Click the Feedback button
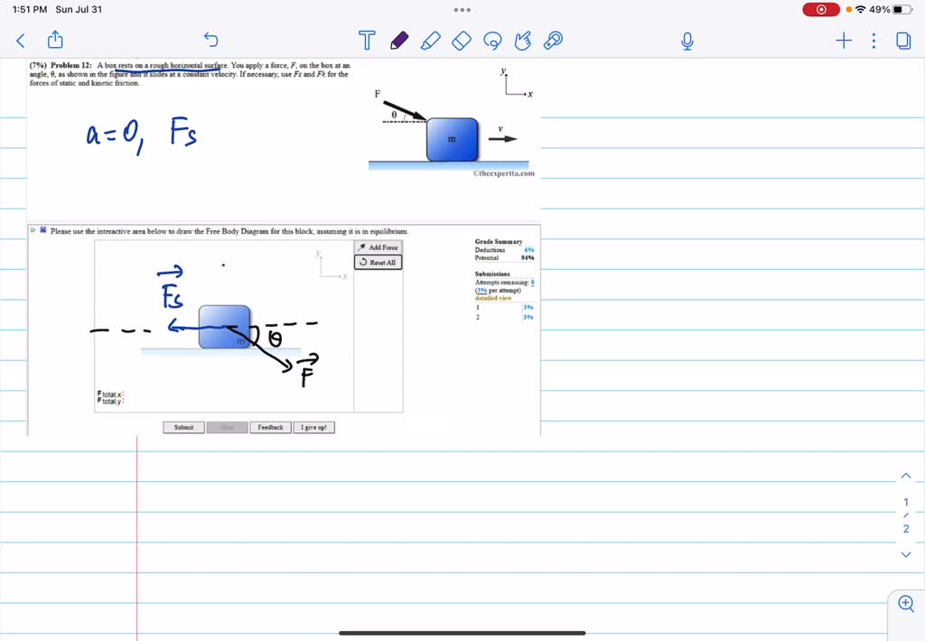This screenshot has width=925, height=641. click(270, 427)
